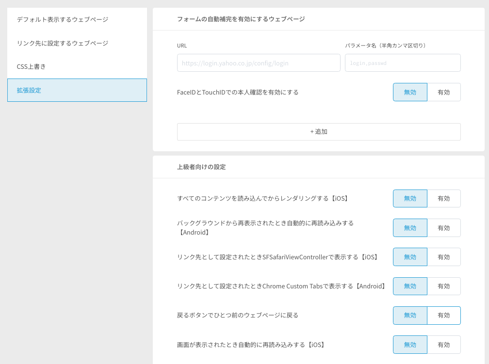The height and width of the screenshot is (364, 489).
Task: Click the +追加 button
Action: [x=319, y=132]
